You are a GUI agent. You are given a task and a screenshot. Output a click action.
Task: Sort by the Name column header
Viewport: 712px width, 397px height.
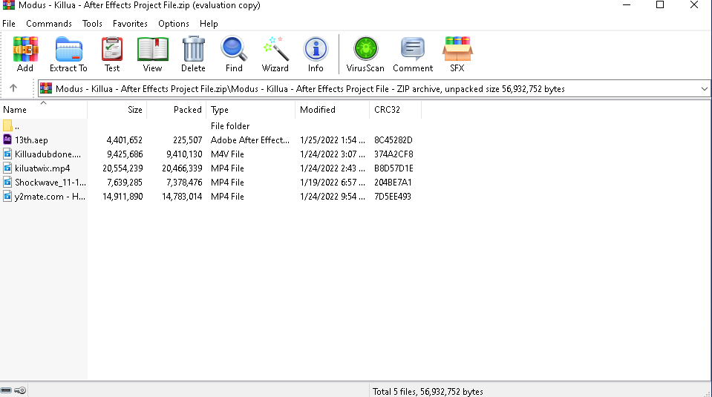[x=43, y=109]
